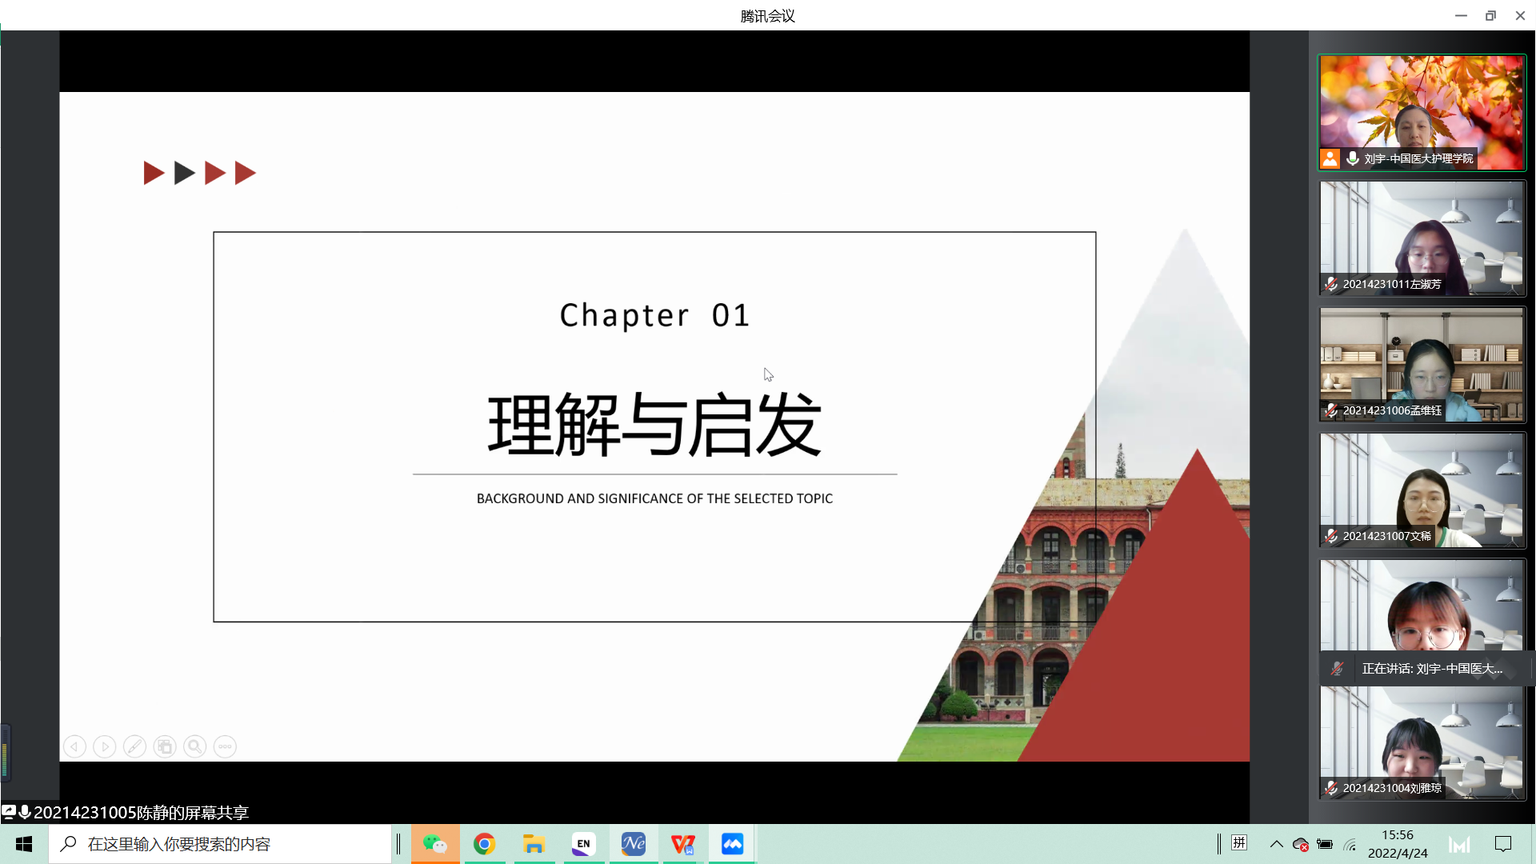
Task: Open the Windows Start menu
Action: [24, 844]
